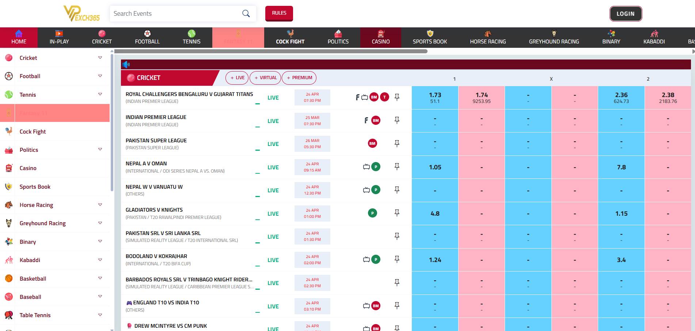
Task: Click the BM bookmaker icon for Royal Challengers match
Action: pyautogui.click(x=374, y=97)
